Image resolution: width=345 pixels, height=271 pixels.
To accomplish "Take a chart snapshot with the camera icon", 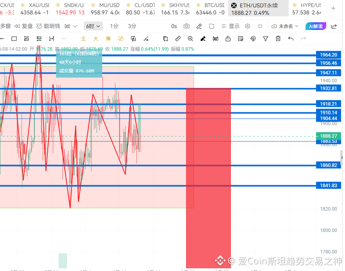I will tap(186, 26).
